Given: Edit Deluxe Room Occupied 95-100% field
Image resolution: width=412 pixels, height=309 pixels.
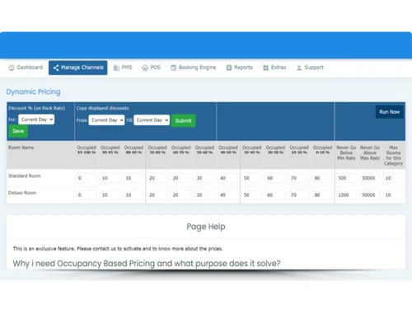Looking at the screenshot, I should (87, 195).
